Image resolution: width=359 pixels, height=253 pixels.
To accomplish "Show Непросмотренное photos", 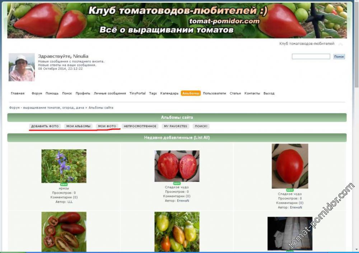I will [140, 126].
